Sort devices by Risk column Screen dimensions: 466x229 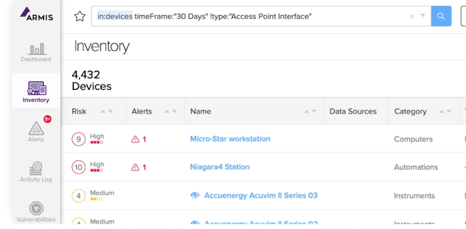tap(107, 111)
